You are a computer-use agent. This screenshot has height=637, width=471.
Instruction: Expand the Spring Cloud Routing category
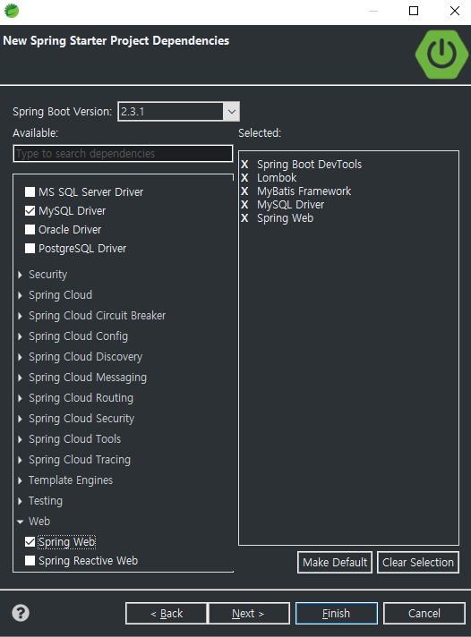[20, 398]
